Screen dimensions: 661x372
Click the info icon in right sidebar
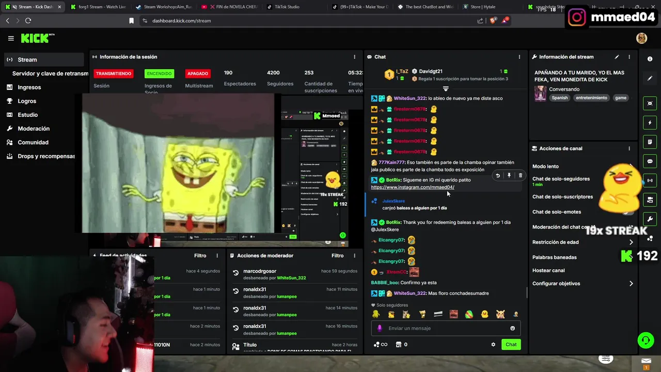(x=650, y=59)
